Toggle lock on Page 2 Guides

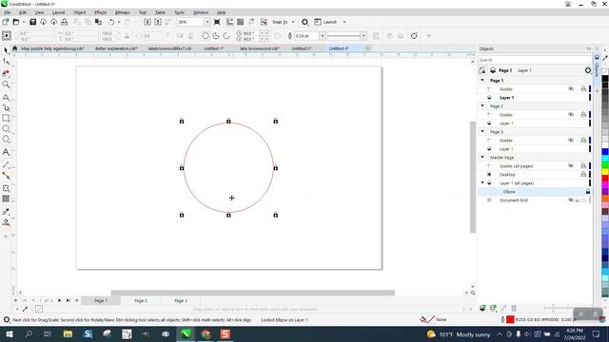click(x=583, y=114)
